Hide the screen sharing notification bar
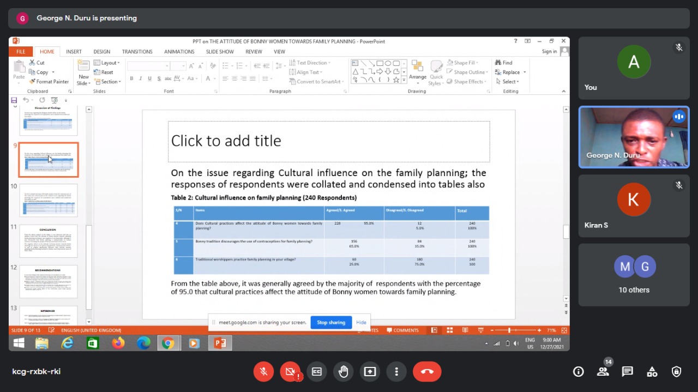The width and height of the screenshot is (698, 392). point(361,322)
